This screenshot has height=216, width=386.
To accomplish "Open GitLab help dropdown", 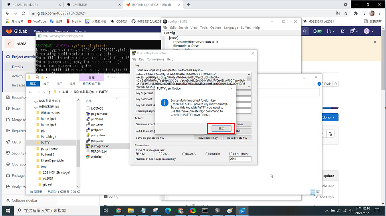I will 354,31.
